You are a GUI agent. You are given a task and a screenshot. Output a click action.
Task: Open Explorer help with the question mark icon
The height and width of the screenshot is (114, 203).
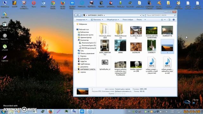(x=174, y=20)
